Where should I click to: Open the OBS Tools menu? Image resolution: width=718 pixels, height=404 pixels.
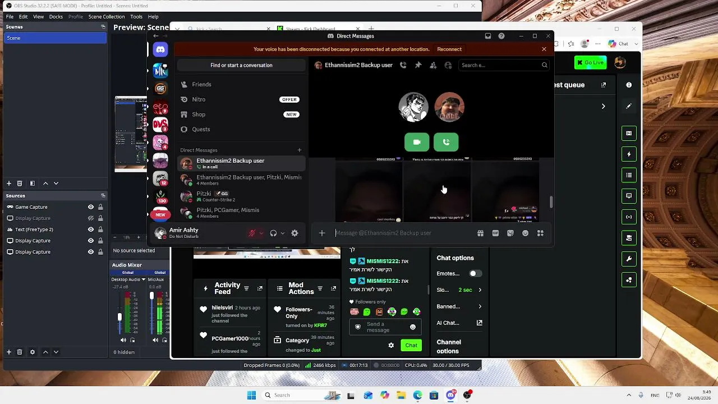pos(136,17)
